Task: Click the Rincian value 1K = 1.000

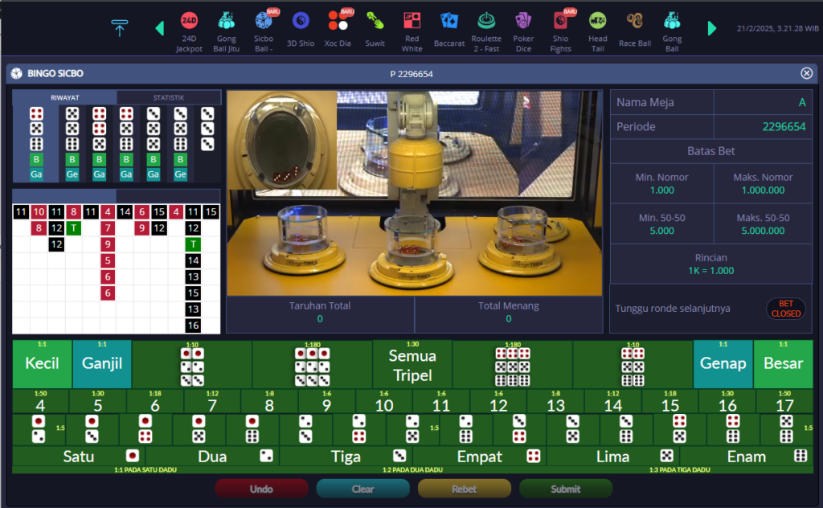Action: pos(711,271)
